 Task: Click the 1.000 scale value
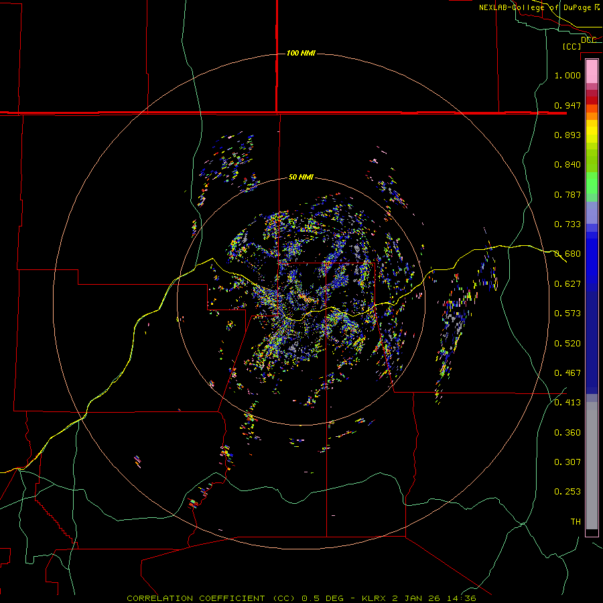click(567, 75)
